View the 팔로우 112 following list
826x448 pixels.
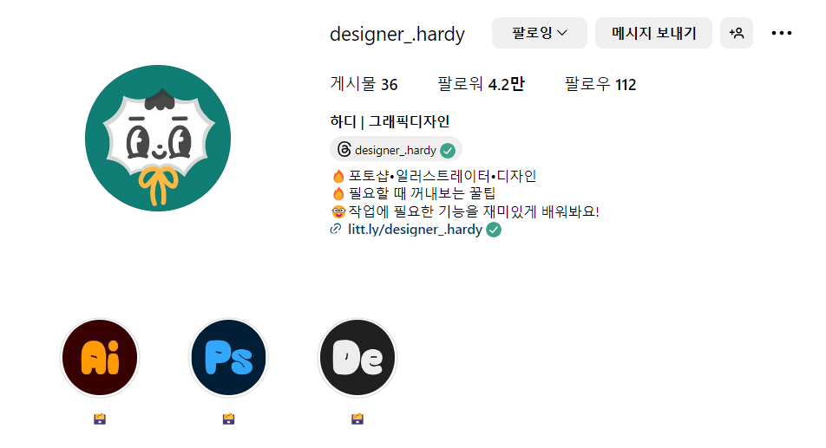point(600,84)
